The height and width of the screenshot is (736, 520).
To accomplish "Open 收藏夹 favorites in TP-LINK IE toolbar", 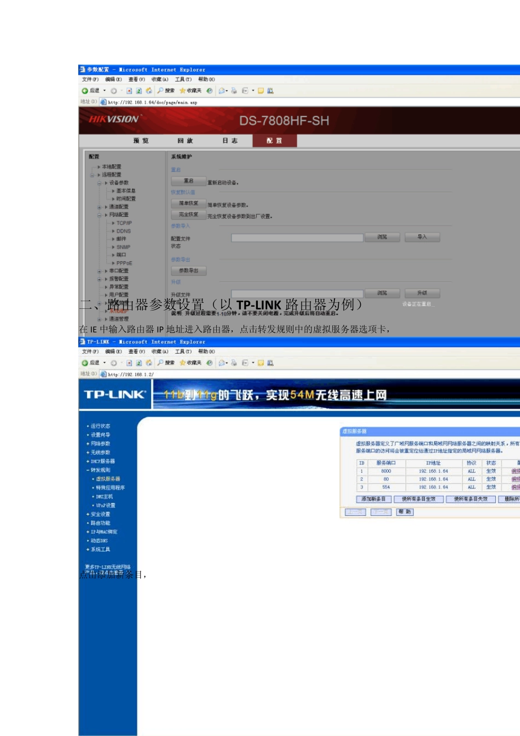I will (190, 363).
